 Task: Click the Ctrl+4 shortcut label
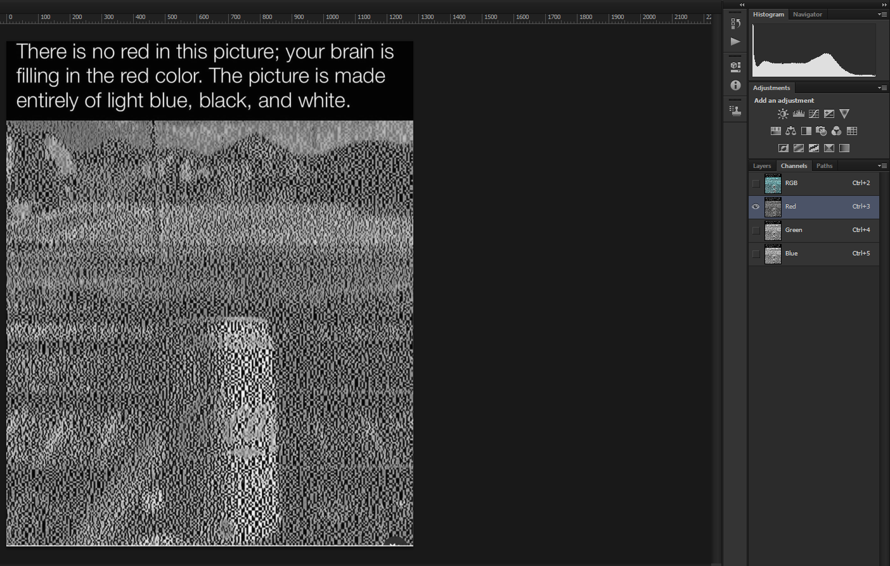click(861, 230)
